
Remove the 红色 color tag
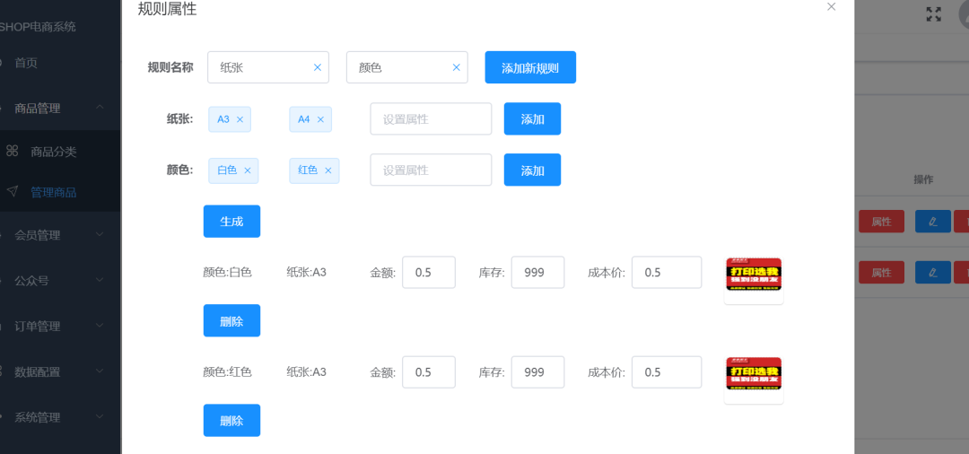328,170
